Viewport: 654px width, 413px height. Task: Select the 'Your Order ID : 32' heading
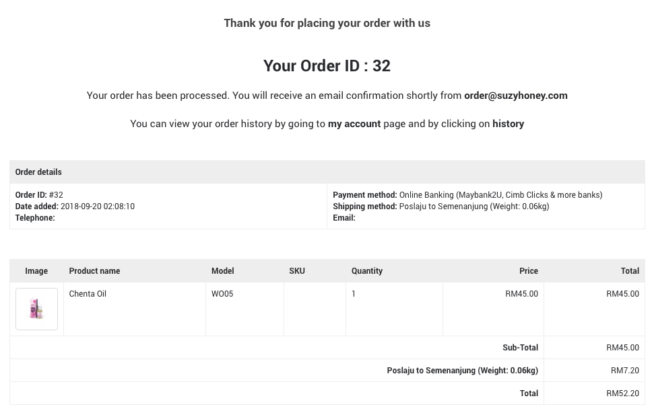tap(327, 66)
